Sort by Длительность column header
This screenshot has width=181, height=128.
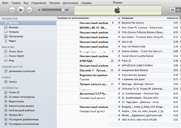coord(172,18)
